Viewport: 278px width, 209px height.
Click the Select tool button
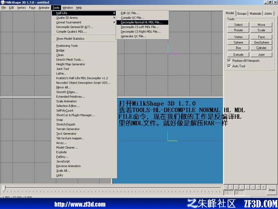pos(238,25)
